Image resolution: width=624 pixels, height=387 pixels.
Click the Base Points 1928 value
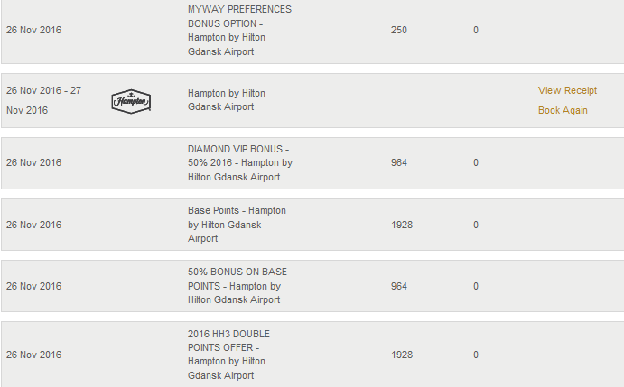[402, 226]
